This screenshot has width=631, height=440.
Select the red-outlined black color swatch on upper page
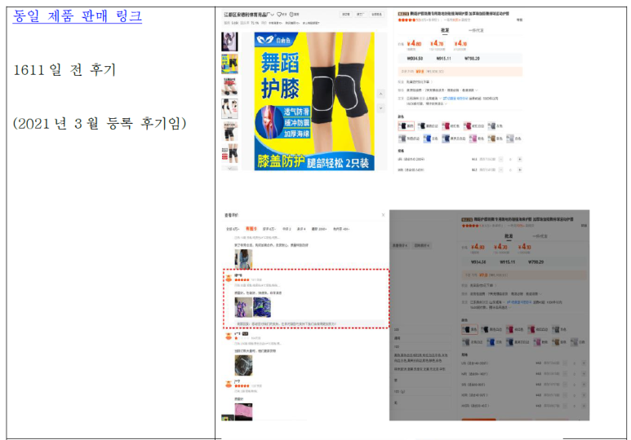(x=406, y=126)
